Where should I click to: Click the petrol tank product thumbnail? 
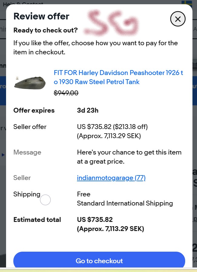pos(29,82)
